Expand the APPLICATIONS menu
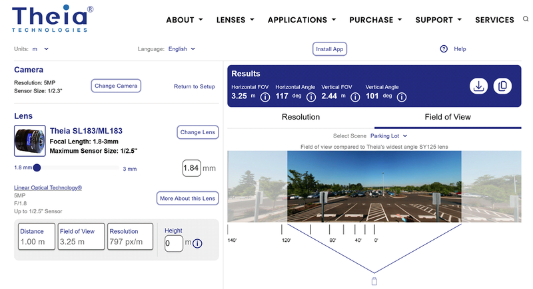 302,20
